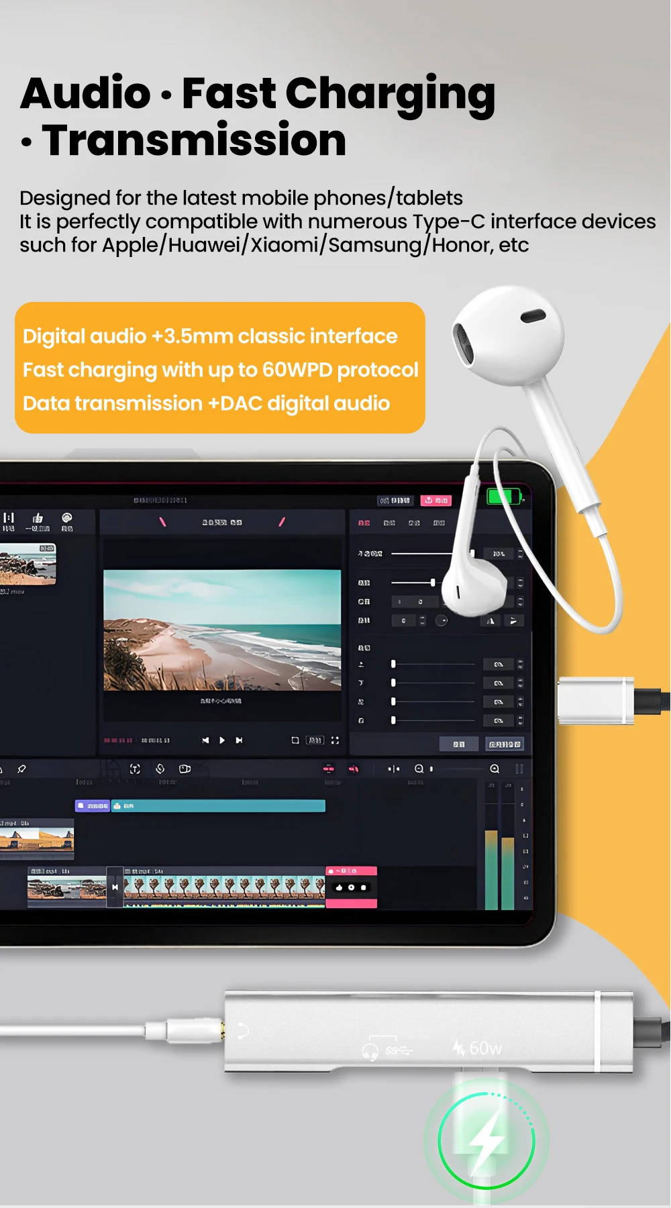Click the stepper arrows beside the first audio slider
Screen dimensions: 671x1208
coord(520,664)
